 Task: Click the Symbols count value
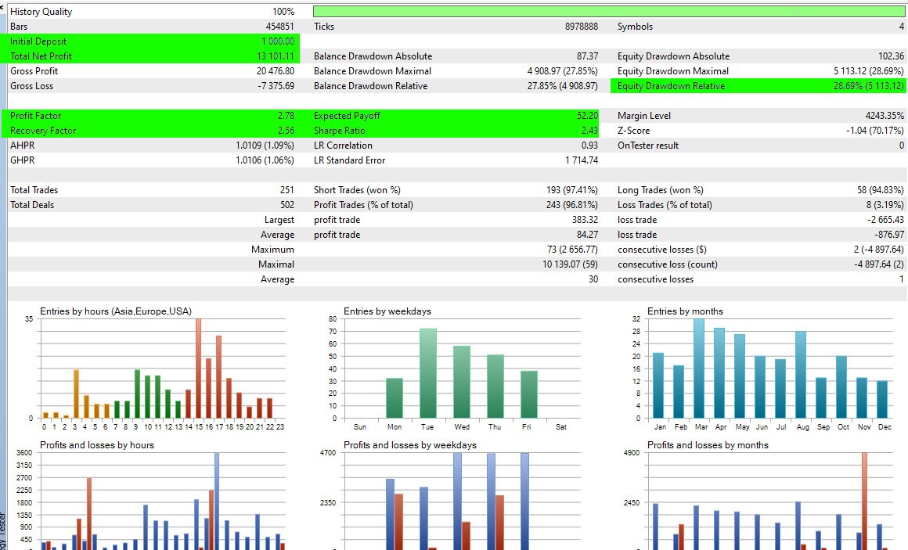click(902, 26)
